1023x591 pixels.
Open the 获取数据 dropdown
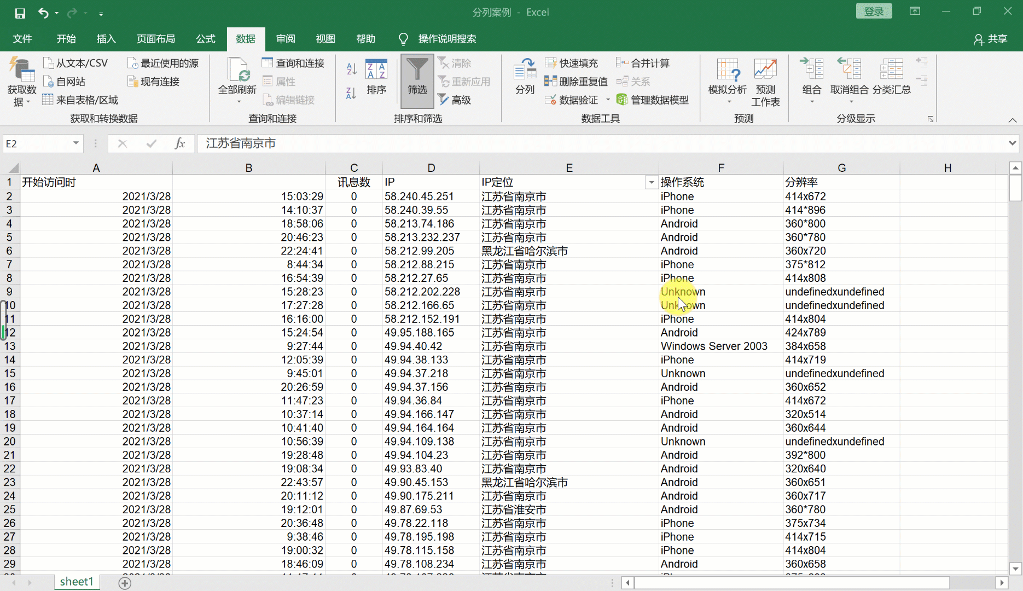coord(21,83)
